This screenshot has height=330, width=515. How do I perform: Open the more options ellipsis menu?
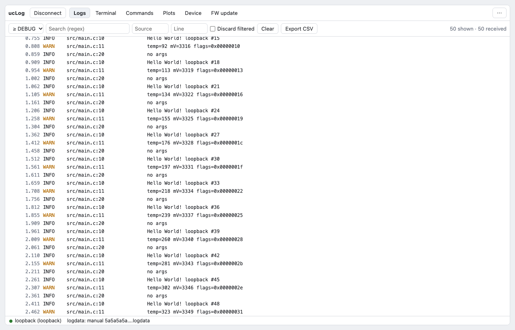(499, 13)
